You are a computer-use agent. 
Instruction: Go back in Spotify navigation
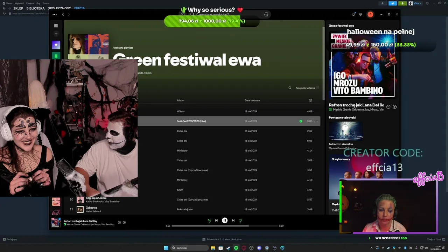click(x=63, y=14)
